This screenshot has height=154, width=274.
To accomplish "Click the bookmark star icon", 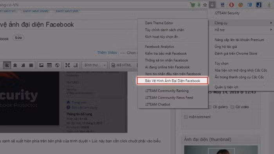I will point(205,5).
